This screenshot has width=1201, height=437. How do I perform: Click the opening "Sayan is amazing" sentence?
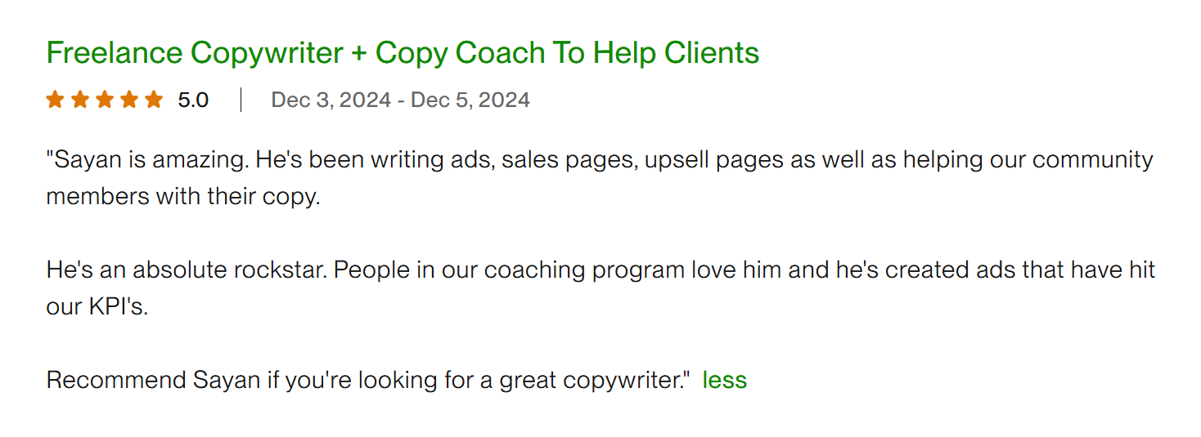147,159
